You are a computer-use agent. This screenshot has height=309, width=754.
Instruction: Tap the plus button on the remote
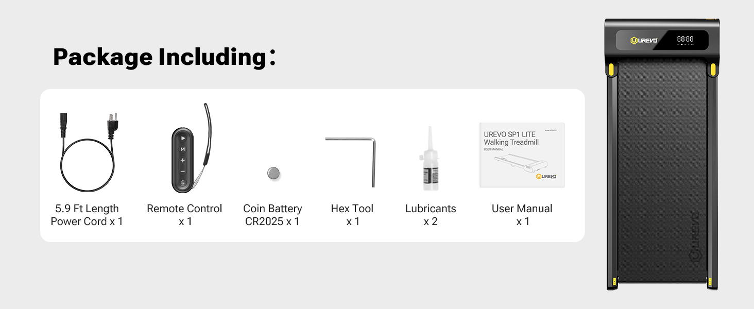point(182,160)
